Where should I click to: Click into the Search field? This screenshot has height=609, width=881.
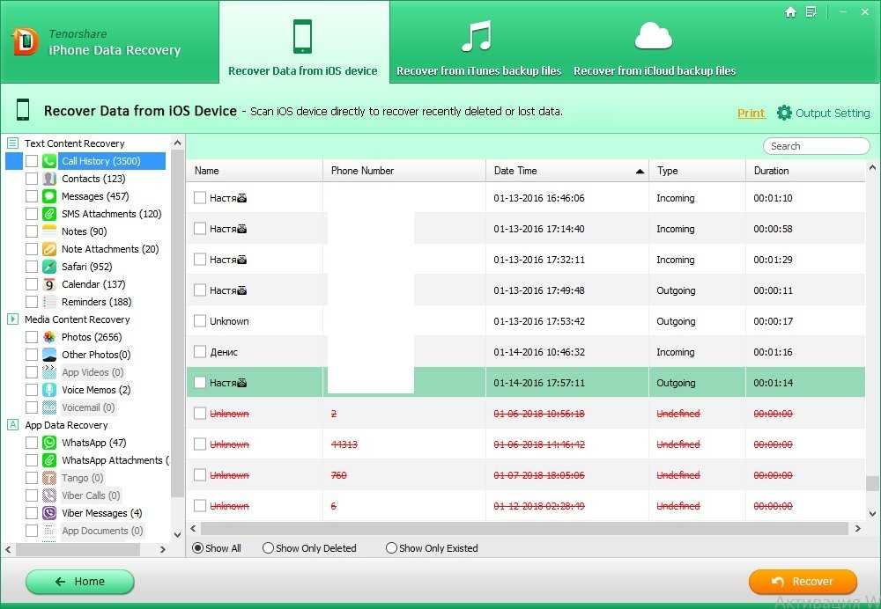(816, 146)
